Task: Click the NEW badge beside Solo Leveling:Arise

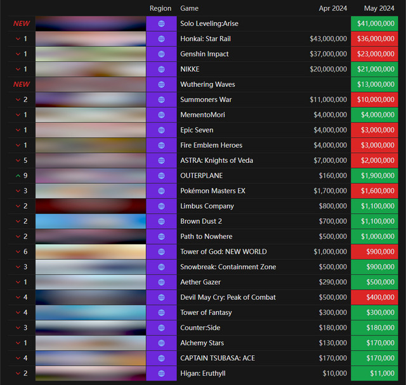Action: coord(22,23)
